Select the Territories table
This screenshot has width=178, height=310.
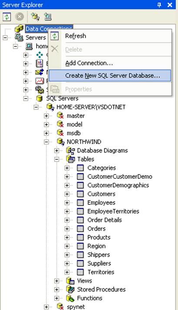click(101, 272)
